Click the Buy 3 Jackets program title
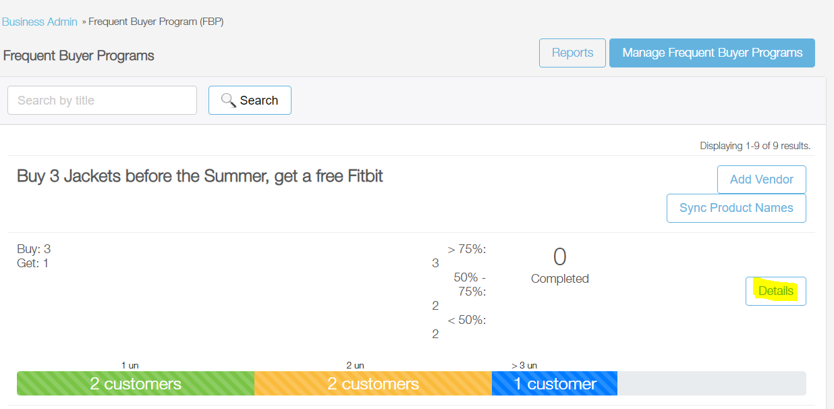 (x=200, y=176)
